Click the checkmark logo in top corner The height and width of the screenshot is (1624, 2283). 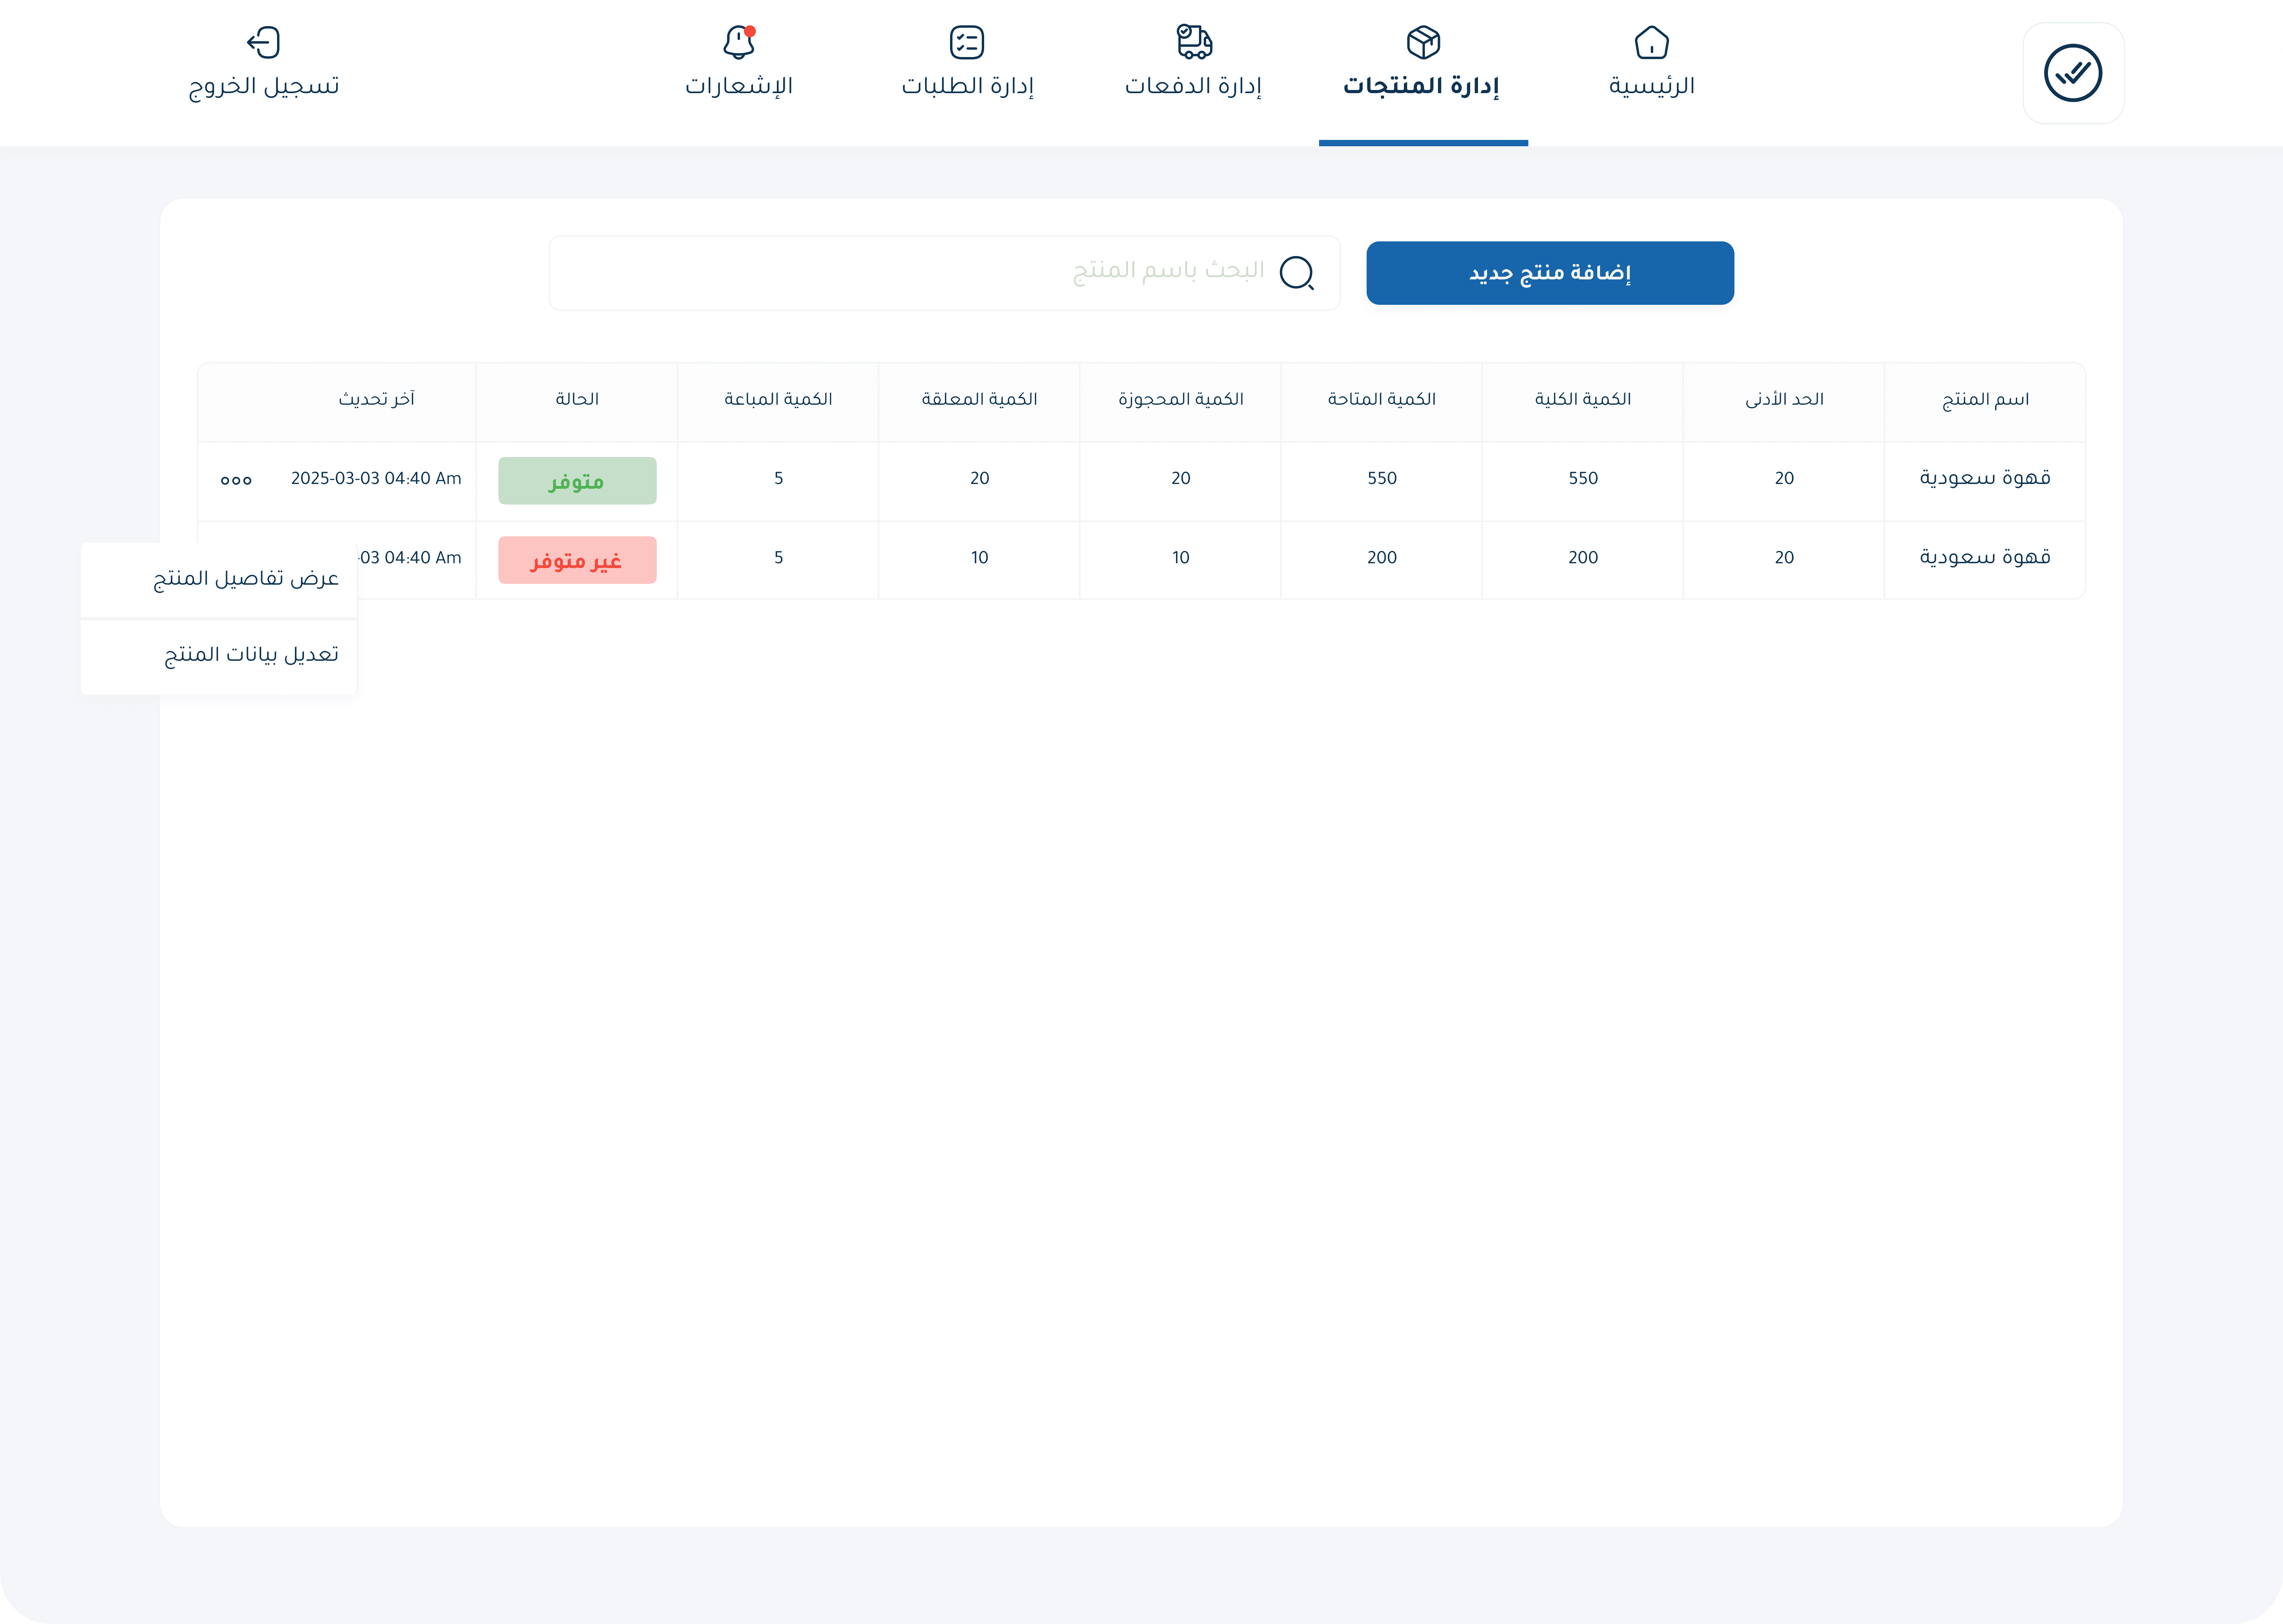(x=2072, y=73)
